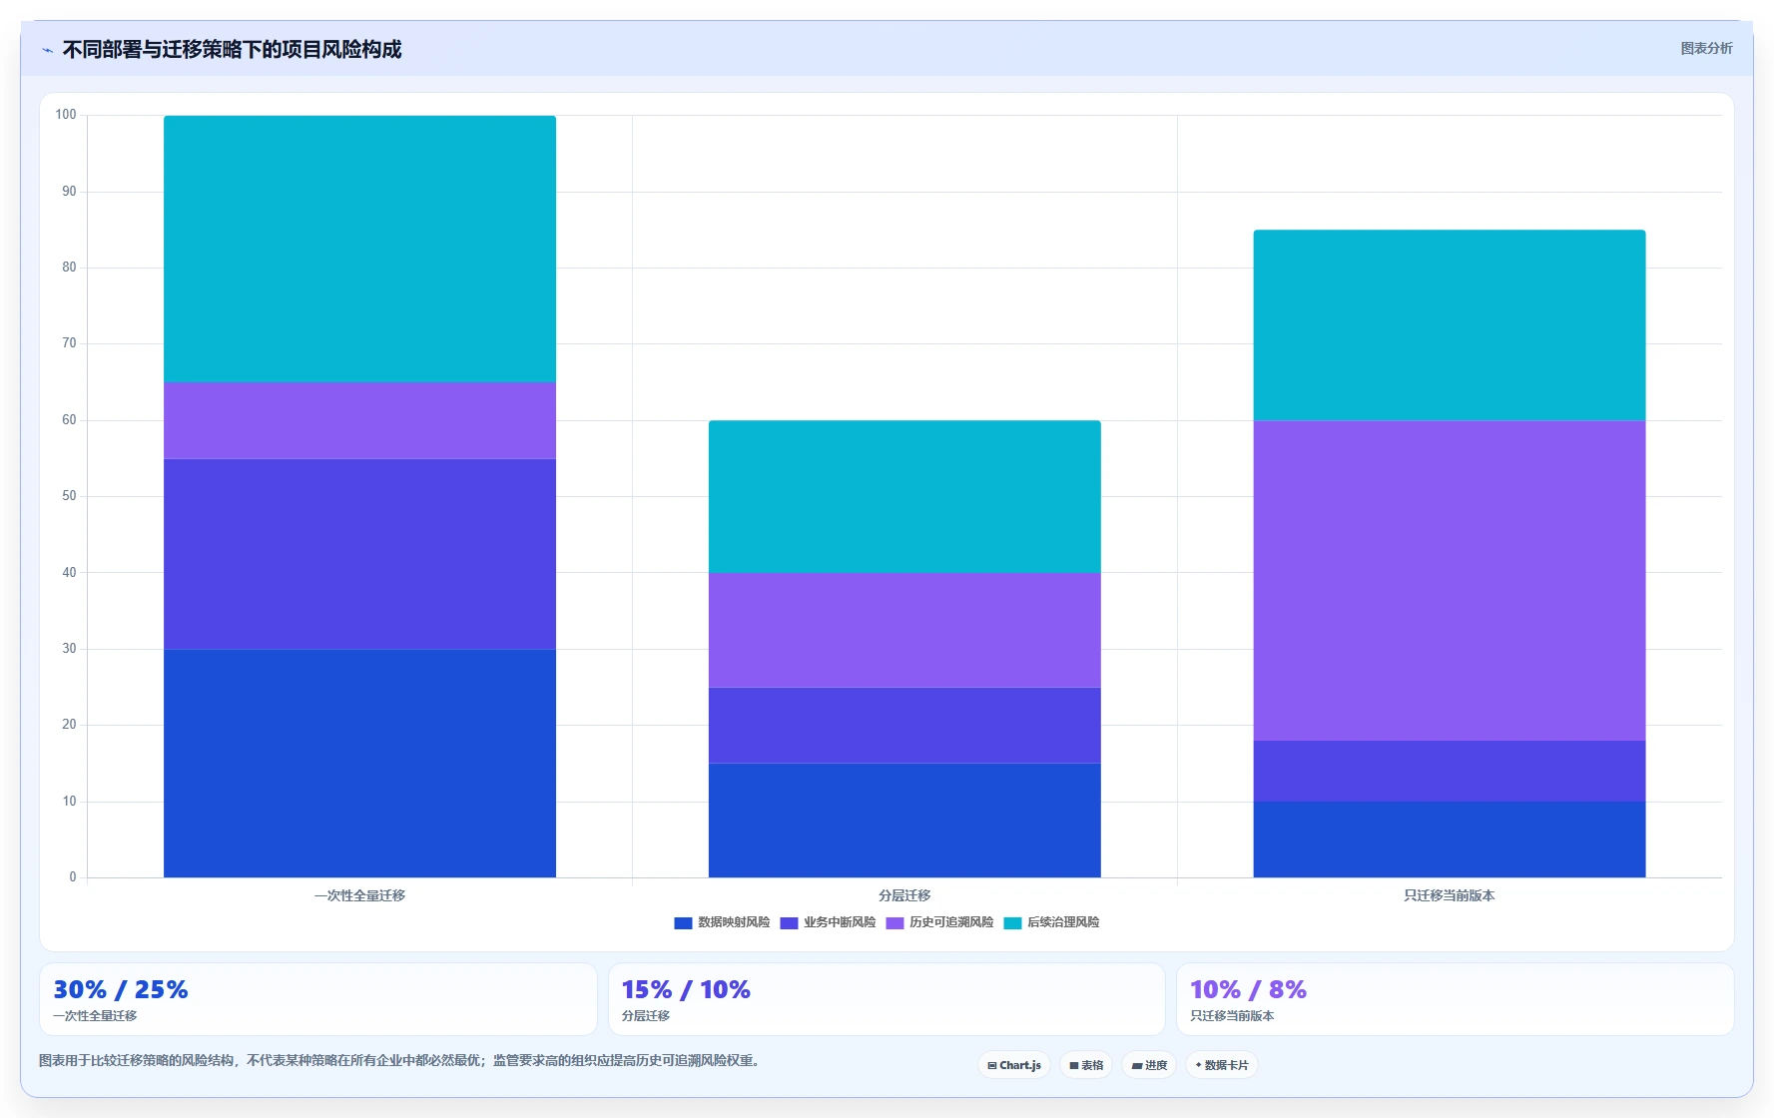This screenshot has width=1774, height=1118.
Task: Click the 60 tick on the y-axis
Action: (69, 420)
